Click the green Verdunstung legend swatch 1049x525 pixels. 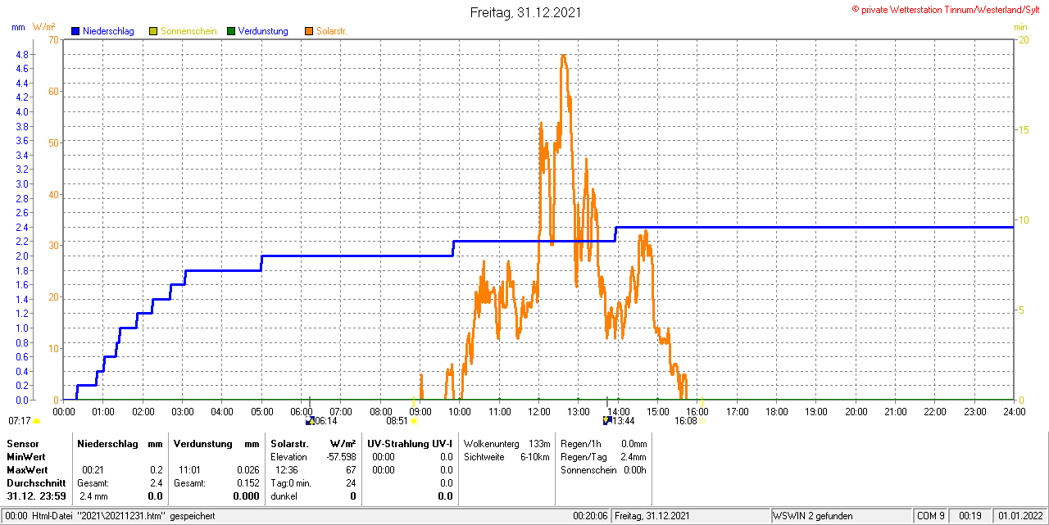[232, 31]
